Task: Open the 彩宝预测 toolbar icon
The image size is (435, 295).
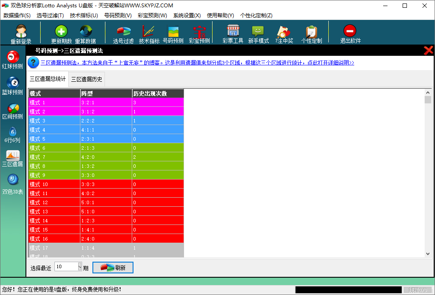Action: pyautogui.click(x=199, y=32)
